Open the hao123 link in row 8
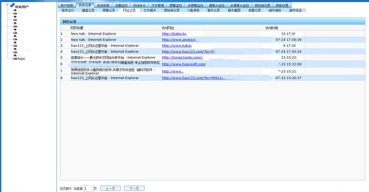The width and height of the screenshot is (369, 192). 192,78
